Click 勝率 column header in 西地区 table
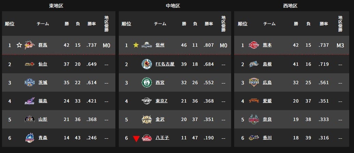Screen dimensions: 354x153 pos(324,24)
